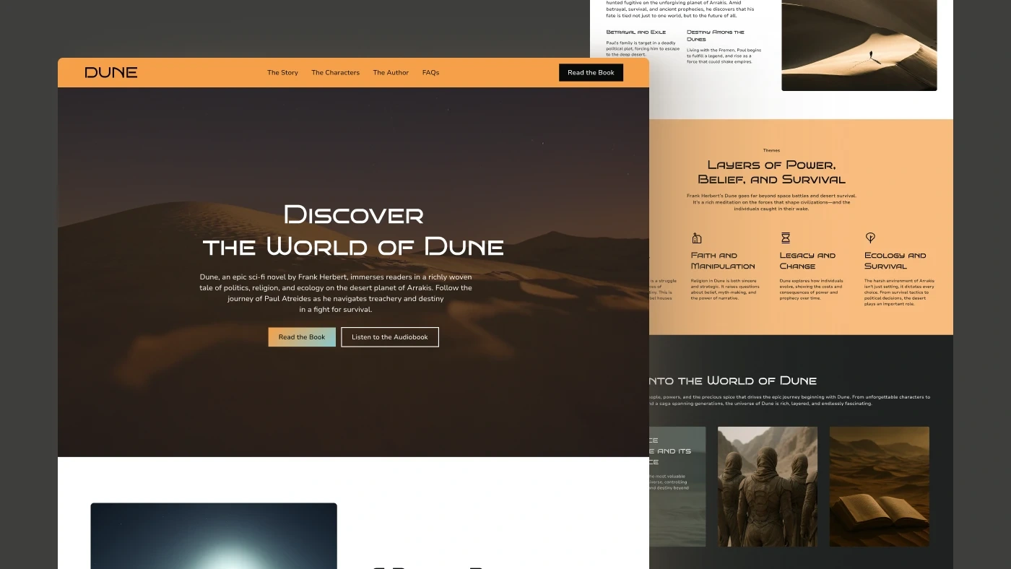
Task: Click the 'nto the World of Dune' heading
Action: 733,381
